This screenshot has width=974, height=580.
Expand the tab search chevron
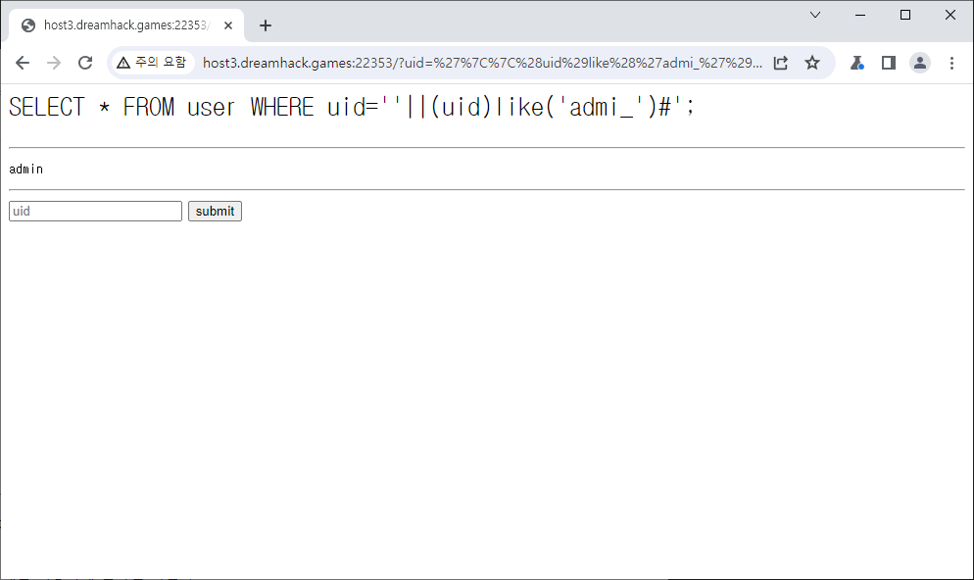[815, 15]
